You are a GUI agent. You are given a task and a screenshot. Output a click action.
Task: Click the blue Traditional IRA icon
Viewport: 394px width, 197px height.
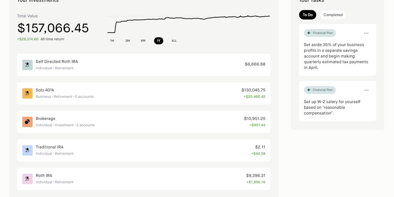27,150
